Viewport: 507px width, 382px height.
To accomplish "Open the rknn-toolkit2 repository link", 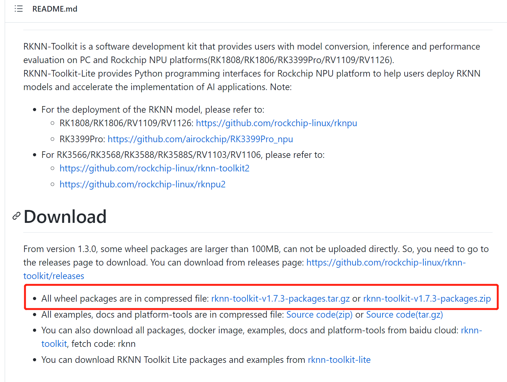I will pyautogui.click(x=154, y=168).
